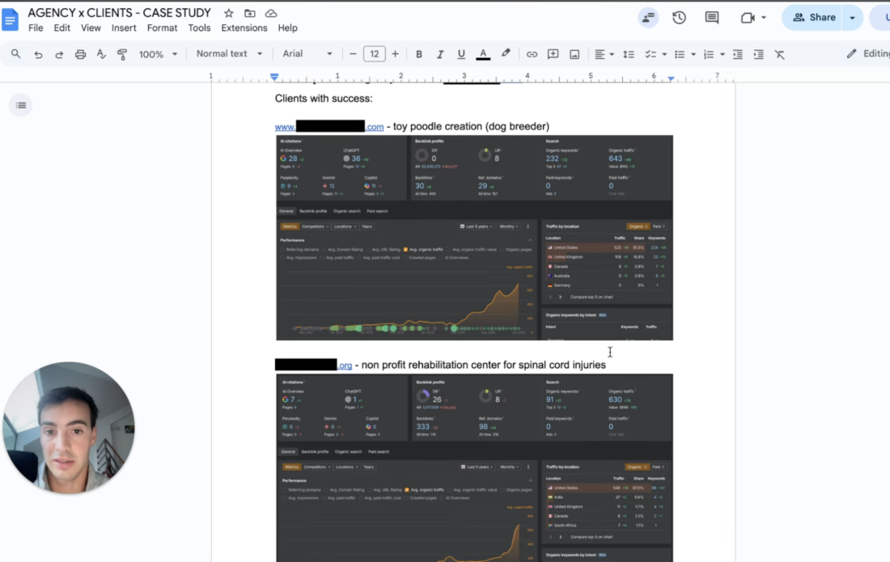890x562 pixels.
Task: Toggle bold formatting
Action: point(419,53)
